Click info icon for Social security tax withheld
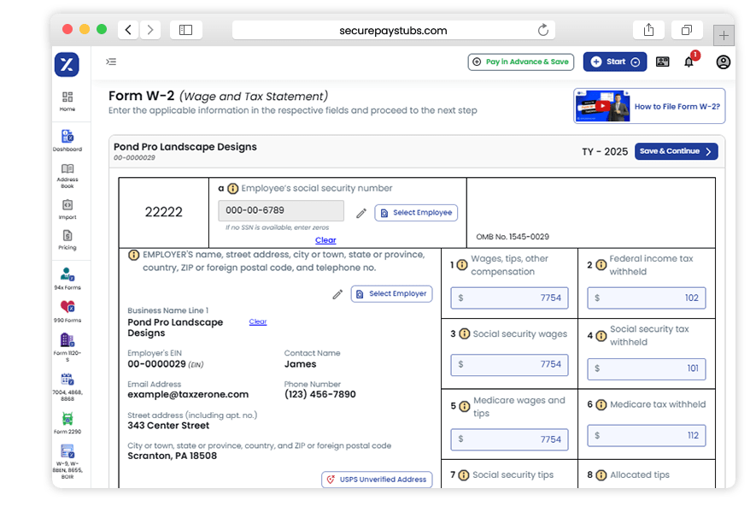Viewport: 756px width, 530px height. tap(601, 335)
